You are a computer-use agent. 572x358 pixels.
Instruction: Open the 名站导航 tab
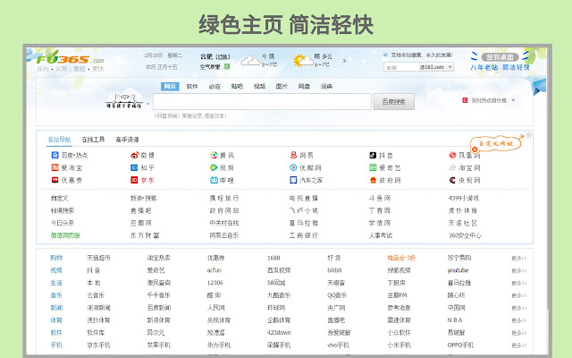tap(59, 140)
